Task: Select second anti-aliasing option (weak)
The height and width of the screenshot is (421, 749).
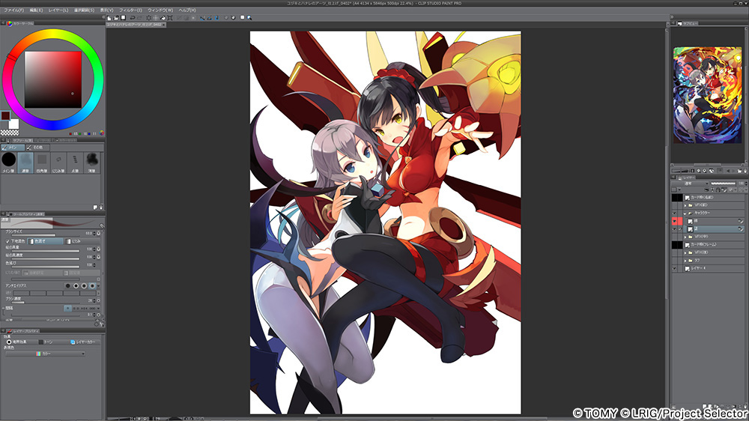Action: (x=76, y=285)
